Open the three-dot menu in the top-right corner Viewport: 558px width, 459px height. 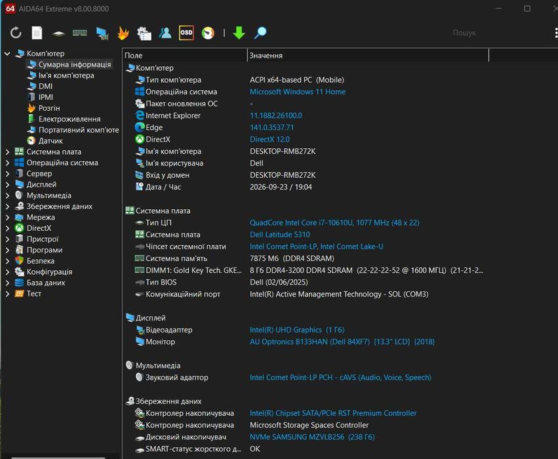[x=555, y=33]
